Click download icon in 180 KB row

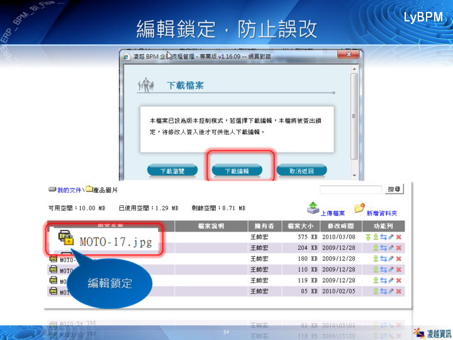pyautogui.click(x=376, y=259)
